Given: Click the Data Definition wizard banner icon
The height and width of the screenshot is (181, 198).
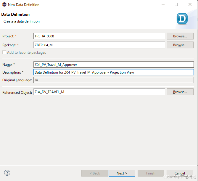Looking at the screenshot, I should (x=182, y=19).
